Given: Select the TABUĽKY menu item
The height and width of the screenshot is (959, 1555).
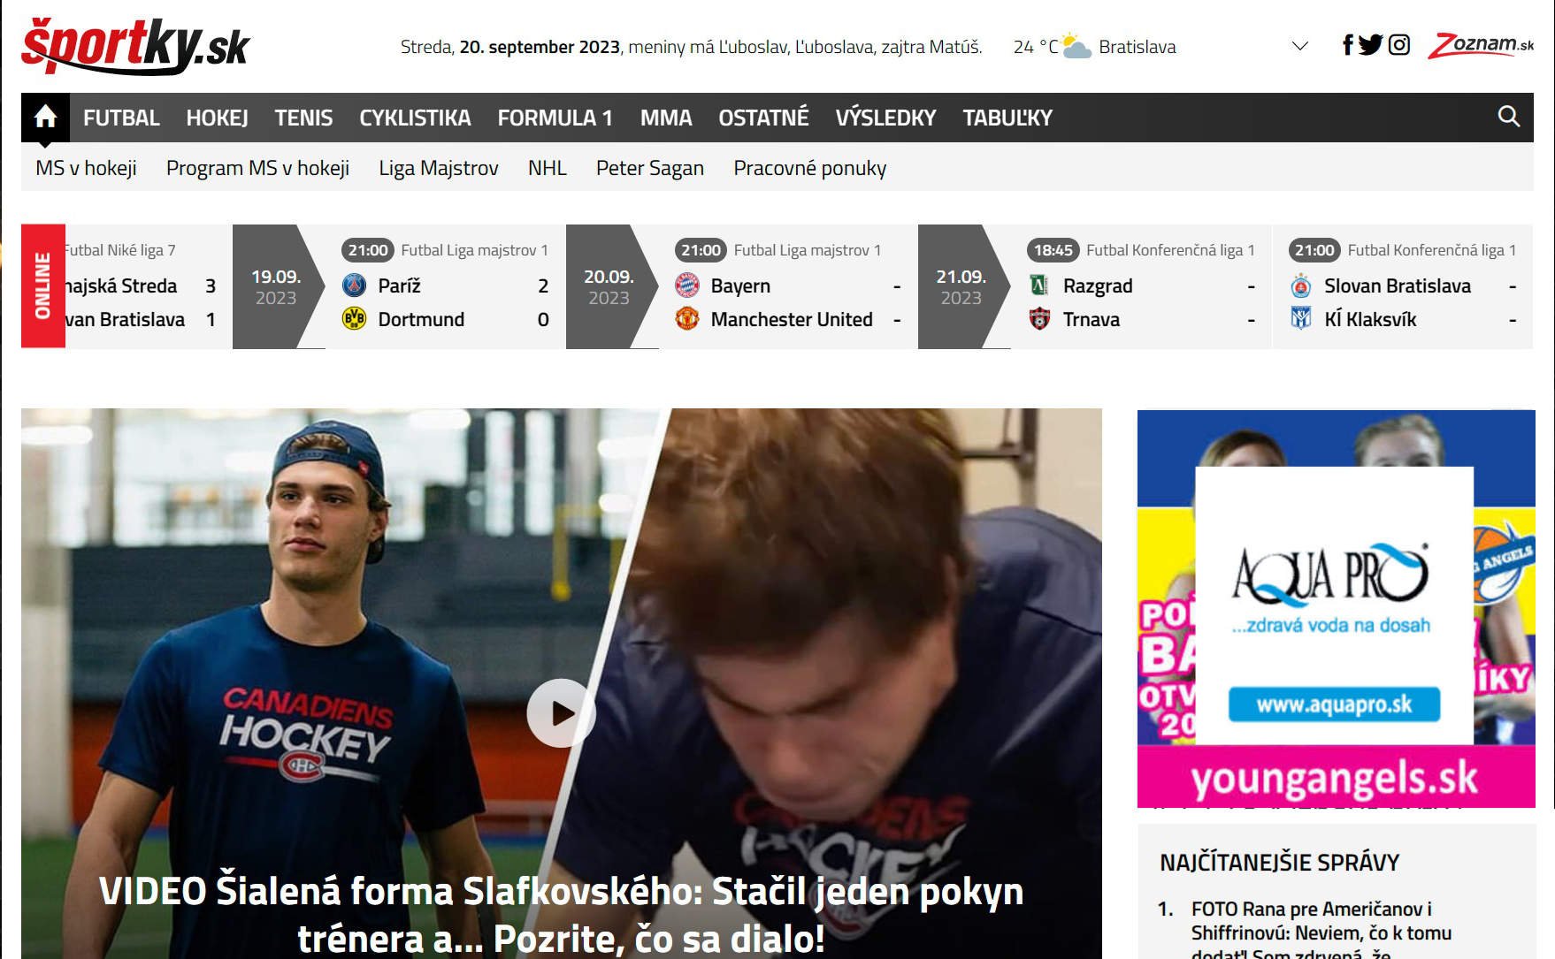Looking at the screenshot, I should coord(1007,118).
